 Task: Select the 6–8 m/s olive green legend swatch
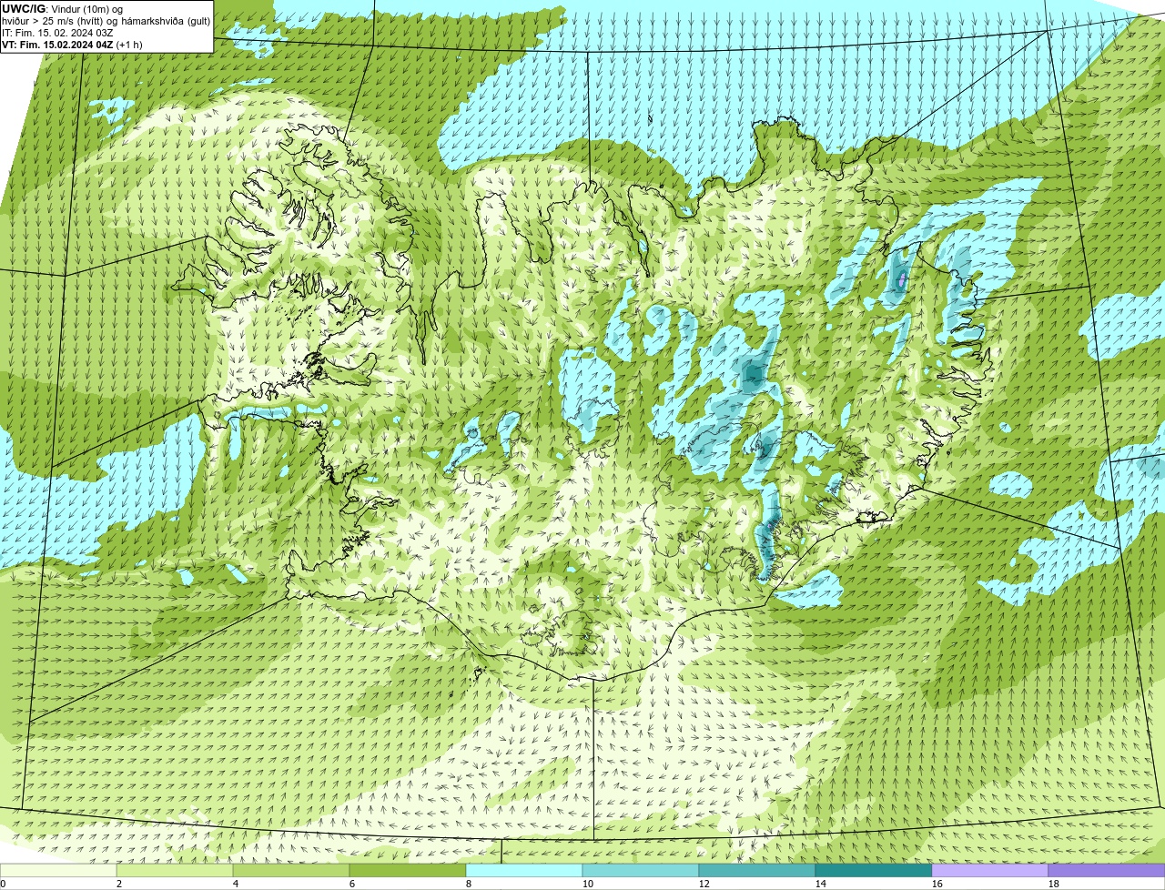[x=410, y=871]
